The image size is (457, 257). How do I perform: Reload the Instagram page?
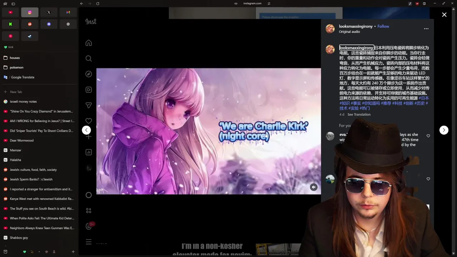coord(97,4)
